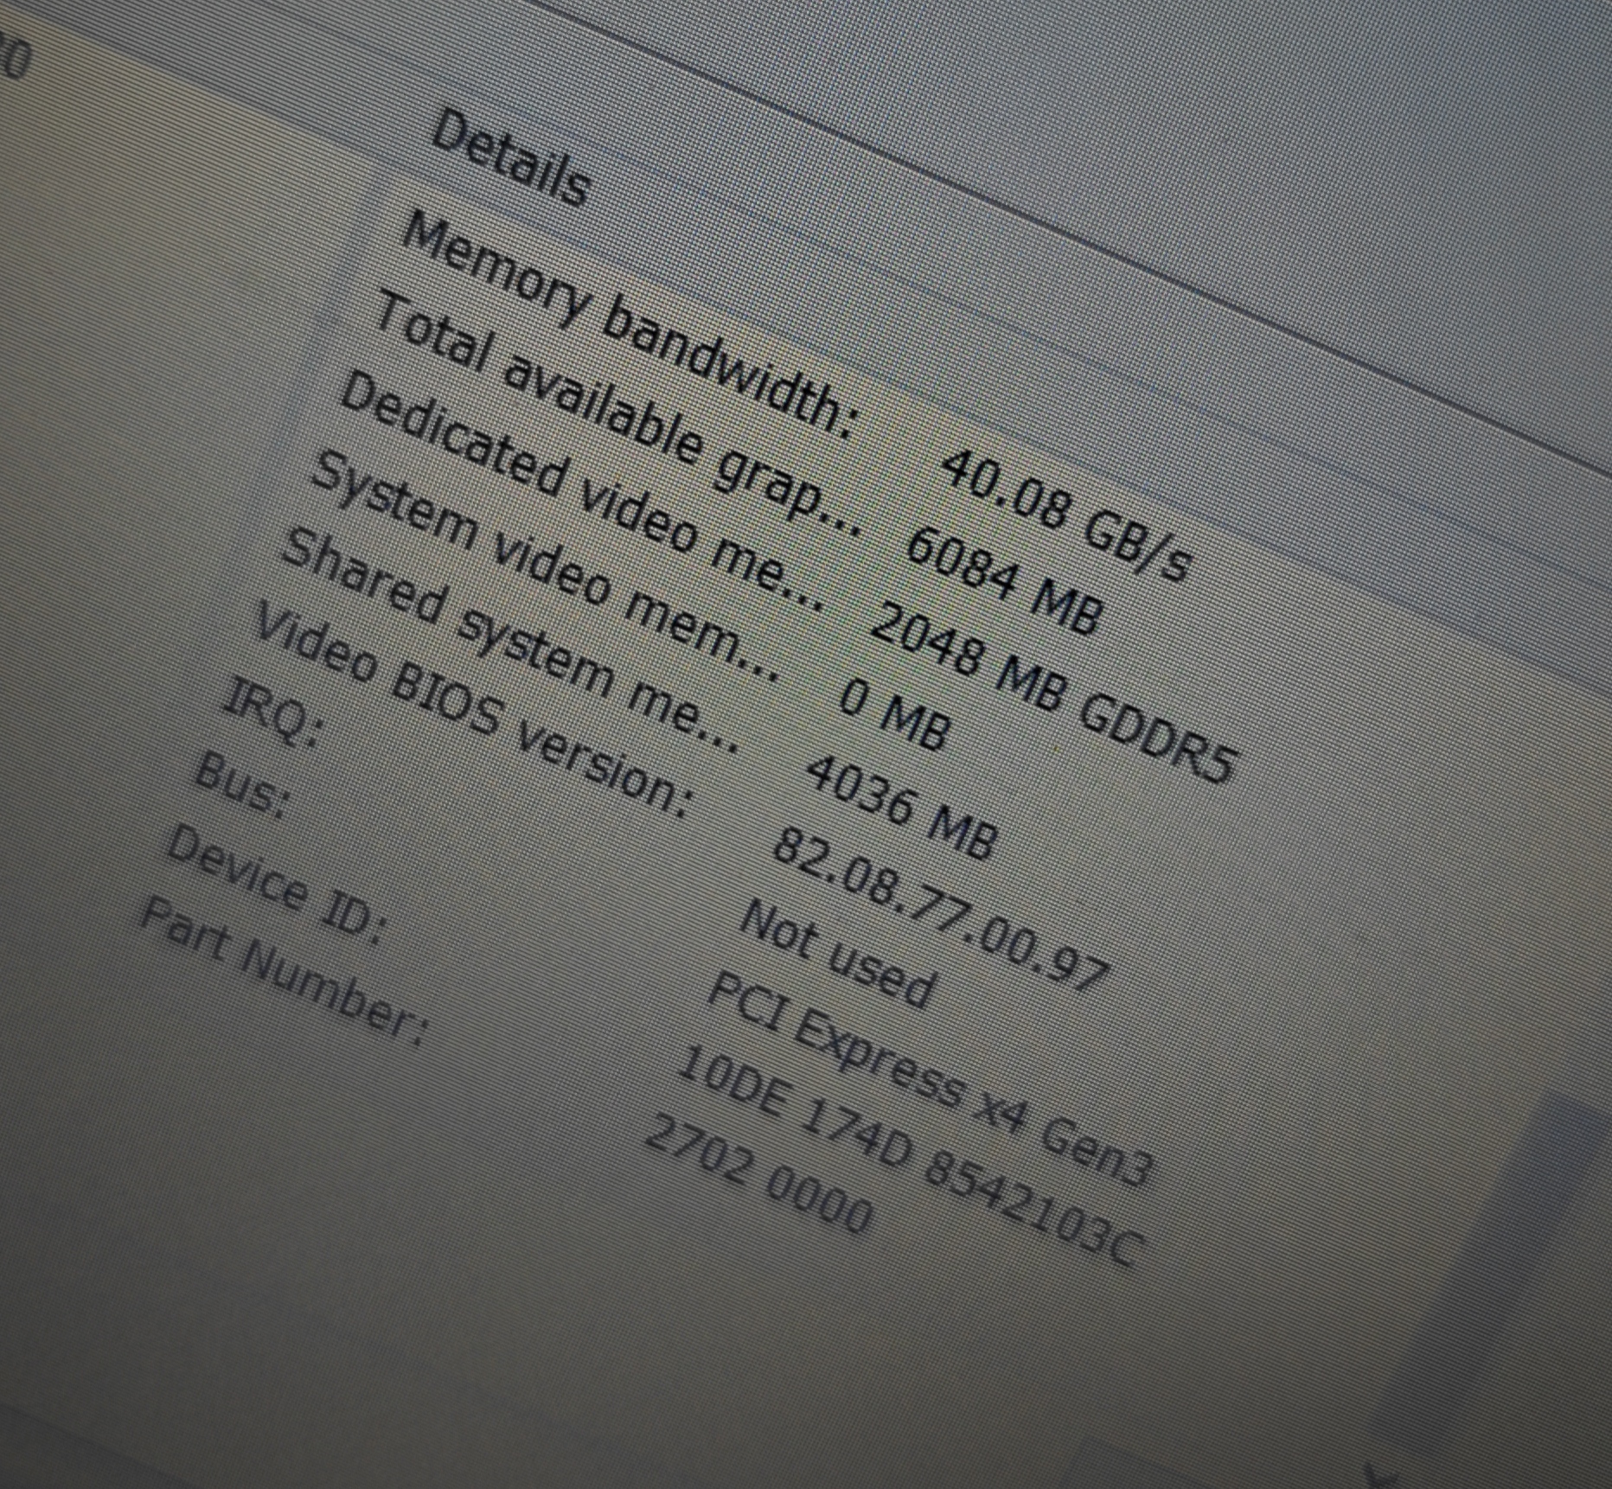Click the Device ID label

point(277,884)
